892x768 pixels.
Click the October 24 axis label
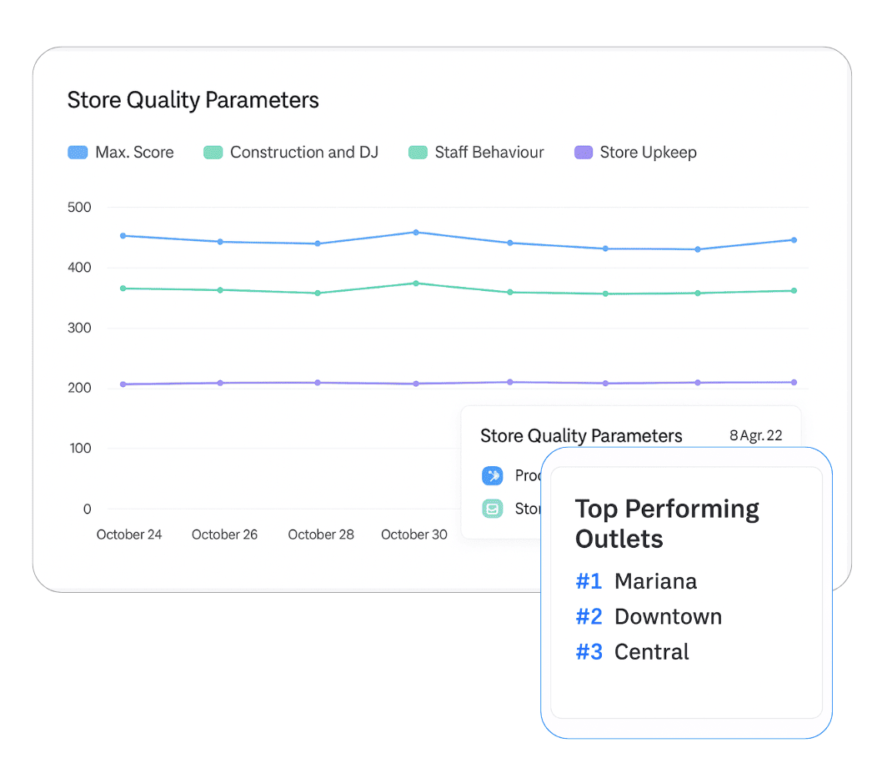(128, 535)
